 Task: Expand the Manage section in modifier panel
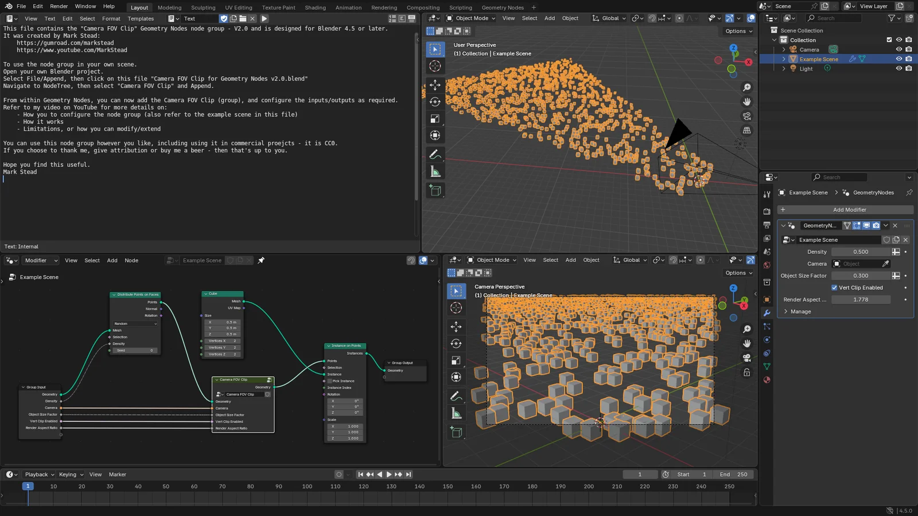click(800, 312)
